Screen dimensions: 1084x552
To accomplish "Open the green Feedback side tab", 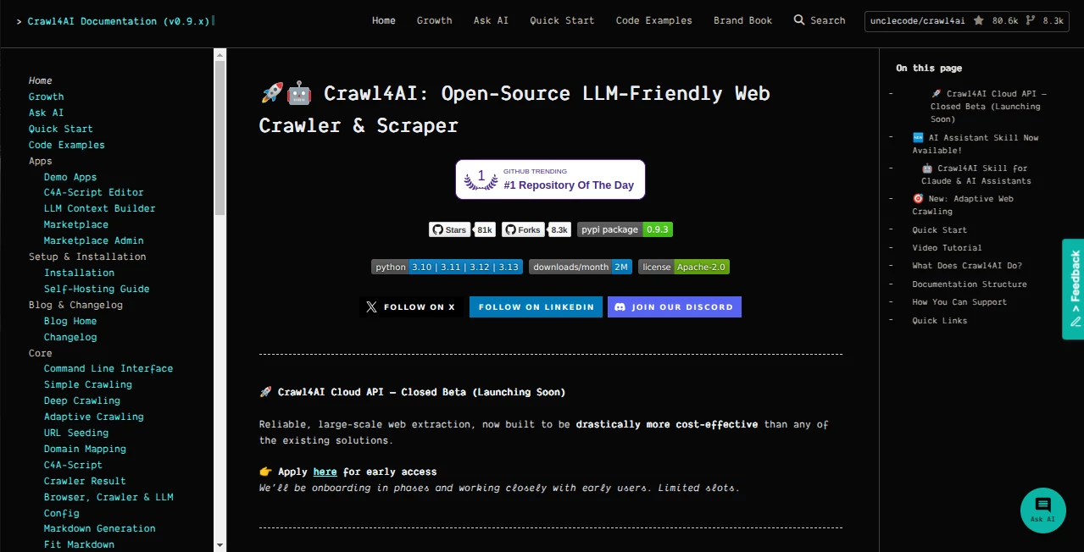I will (x=1073, y=289).
